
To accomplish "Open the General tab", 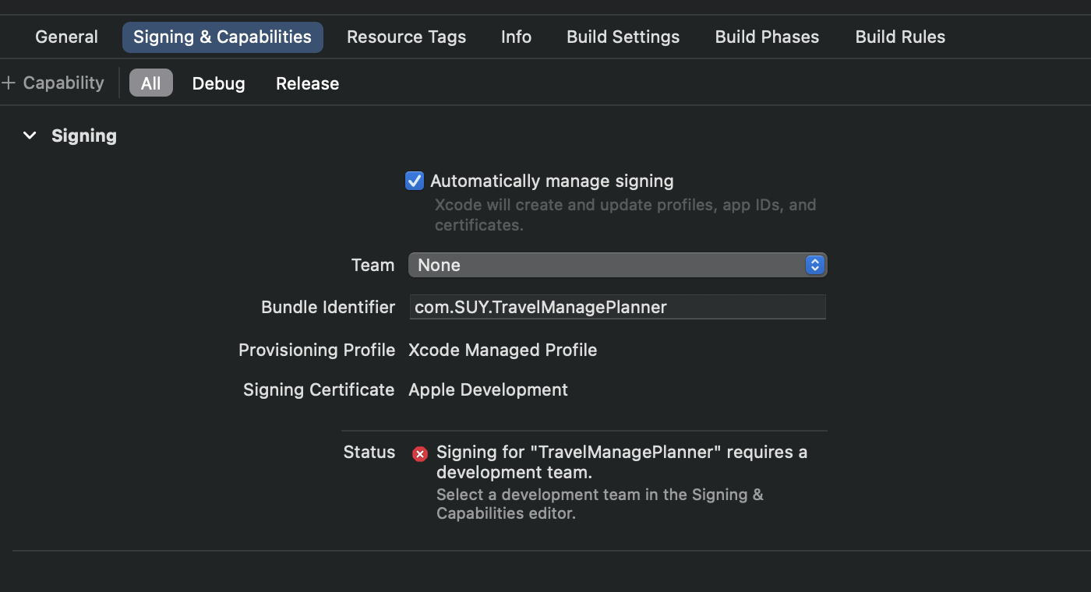I will coord(66,37).
